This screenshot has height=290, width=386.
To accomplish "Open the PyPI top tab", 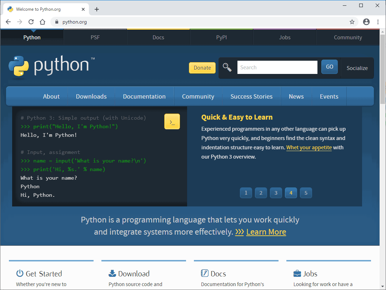I will pos(221,37).
